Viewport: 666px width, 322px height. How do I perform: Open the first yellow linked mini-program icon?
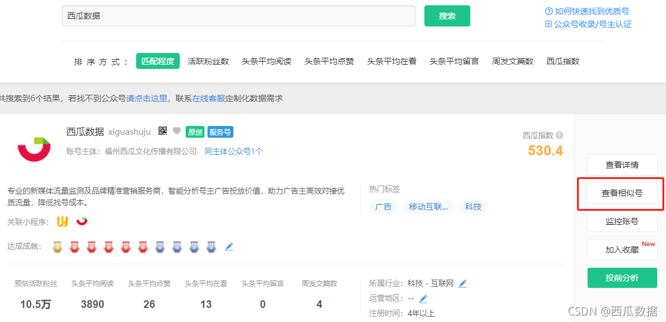click(62, 221)
